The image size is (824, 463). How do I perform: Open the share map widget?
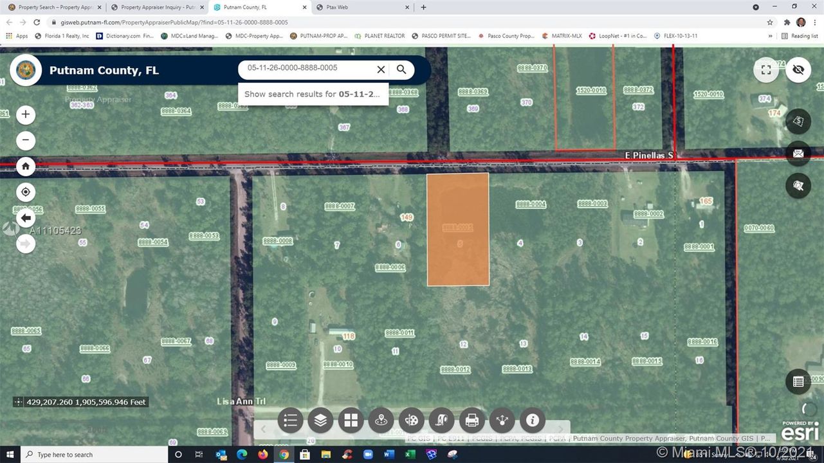[x=502, y=421]
